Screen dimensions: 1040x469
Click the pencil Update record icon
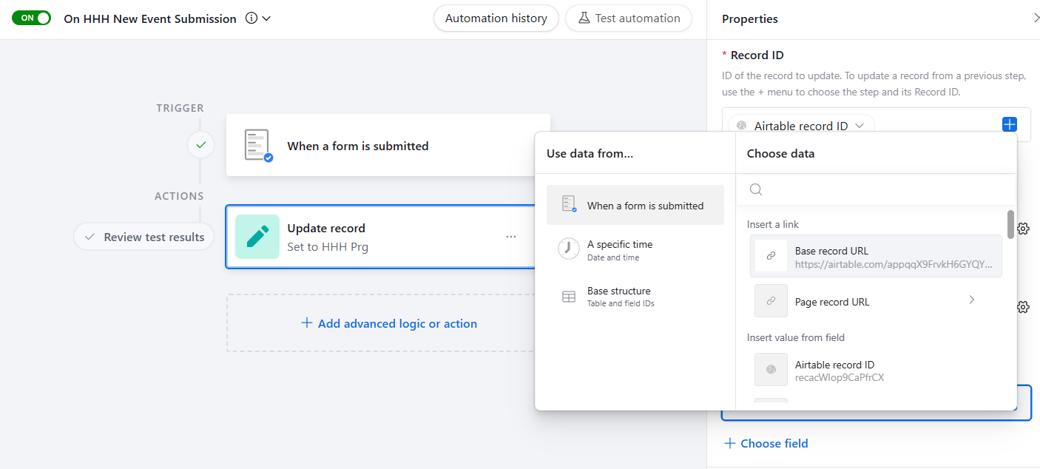click(257, 237)
